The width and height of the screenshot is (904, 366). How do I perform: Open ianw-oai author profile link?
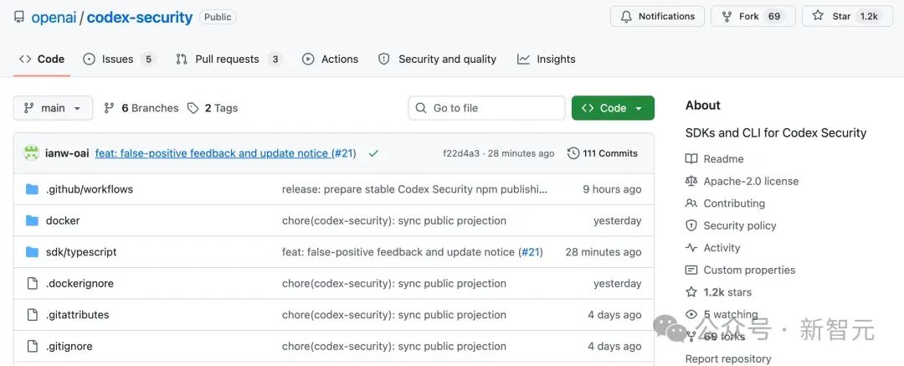point(66,153)
